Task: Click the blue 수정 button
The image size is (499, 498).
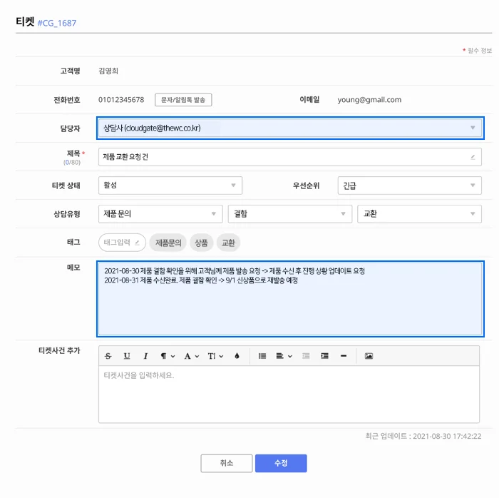Action: click(281, 463)
